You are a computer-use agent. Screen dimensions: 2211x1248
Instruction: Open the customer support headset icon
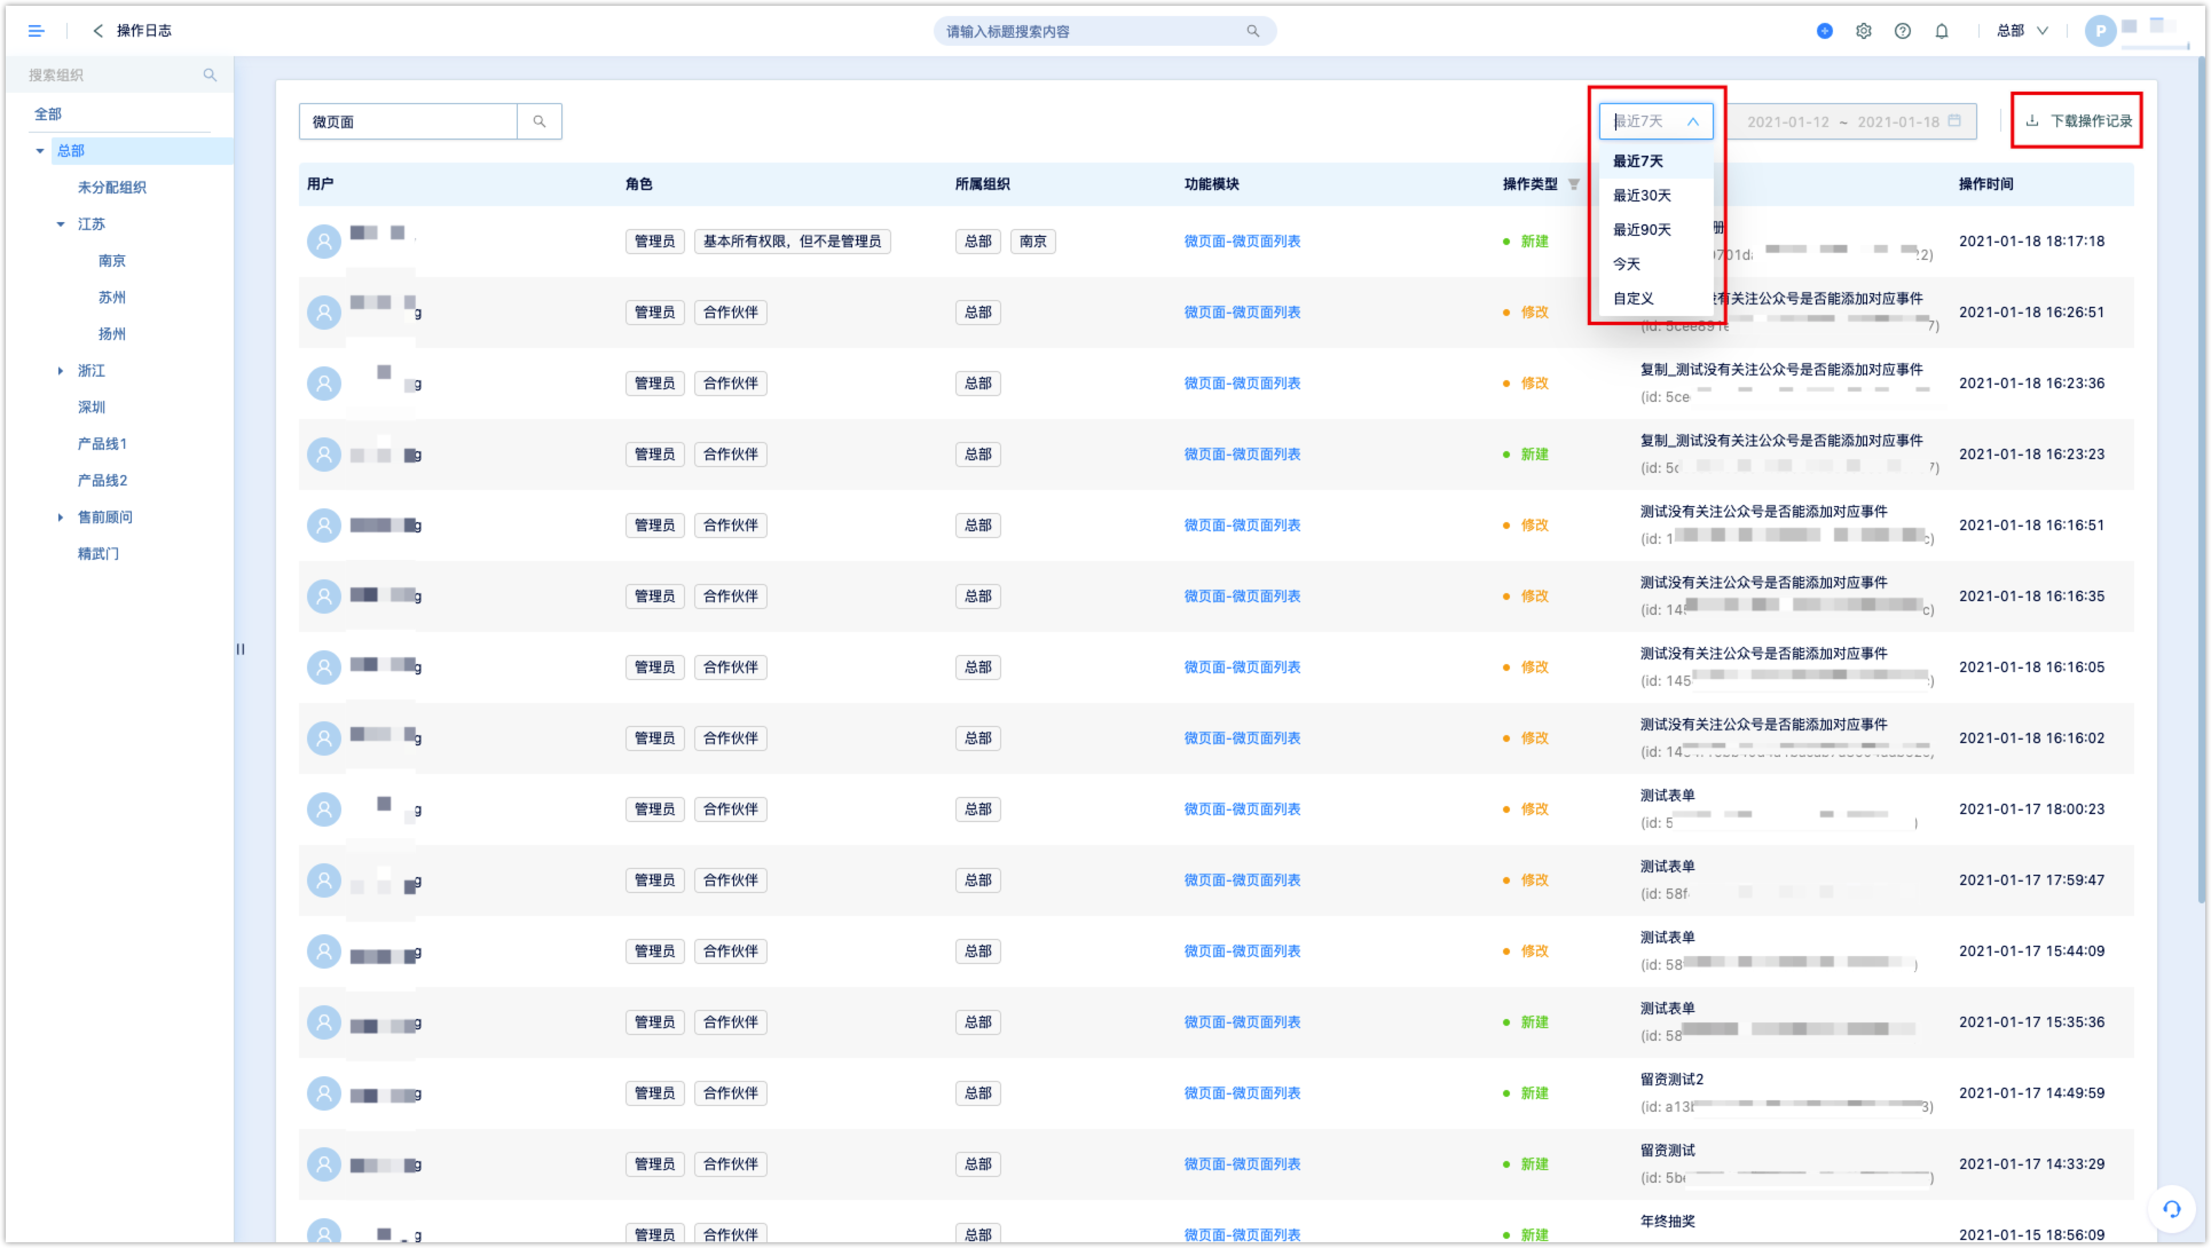(2171, 1208)
